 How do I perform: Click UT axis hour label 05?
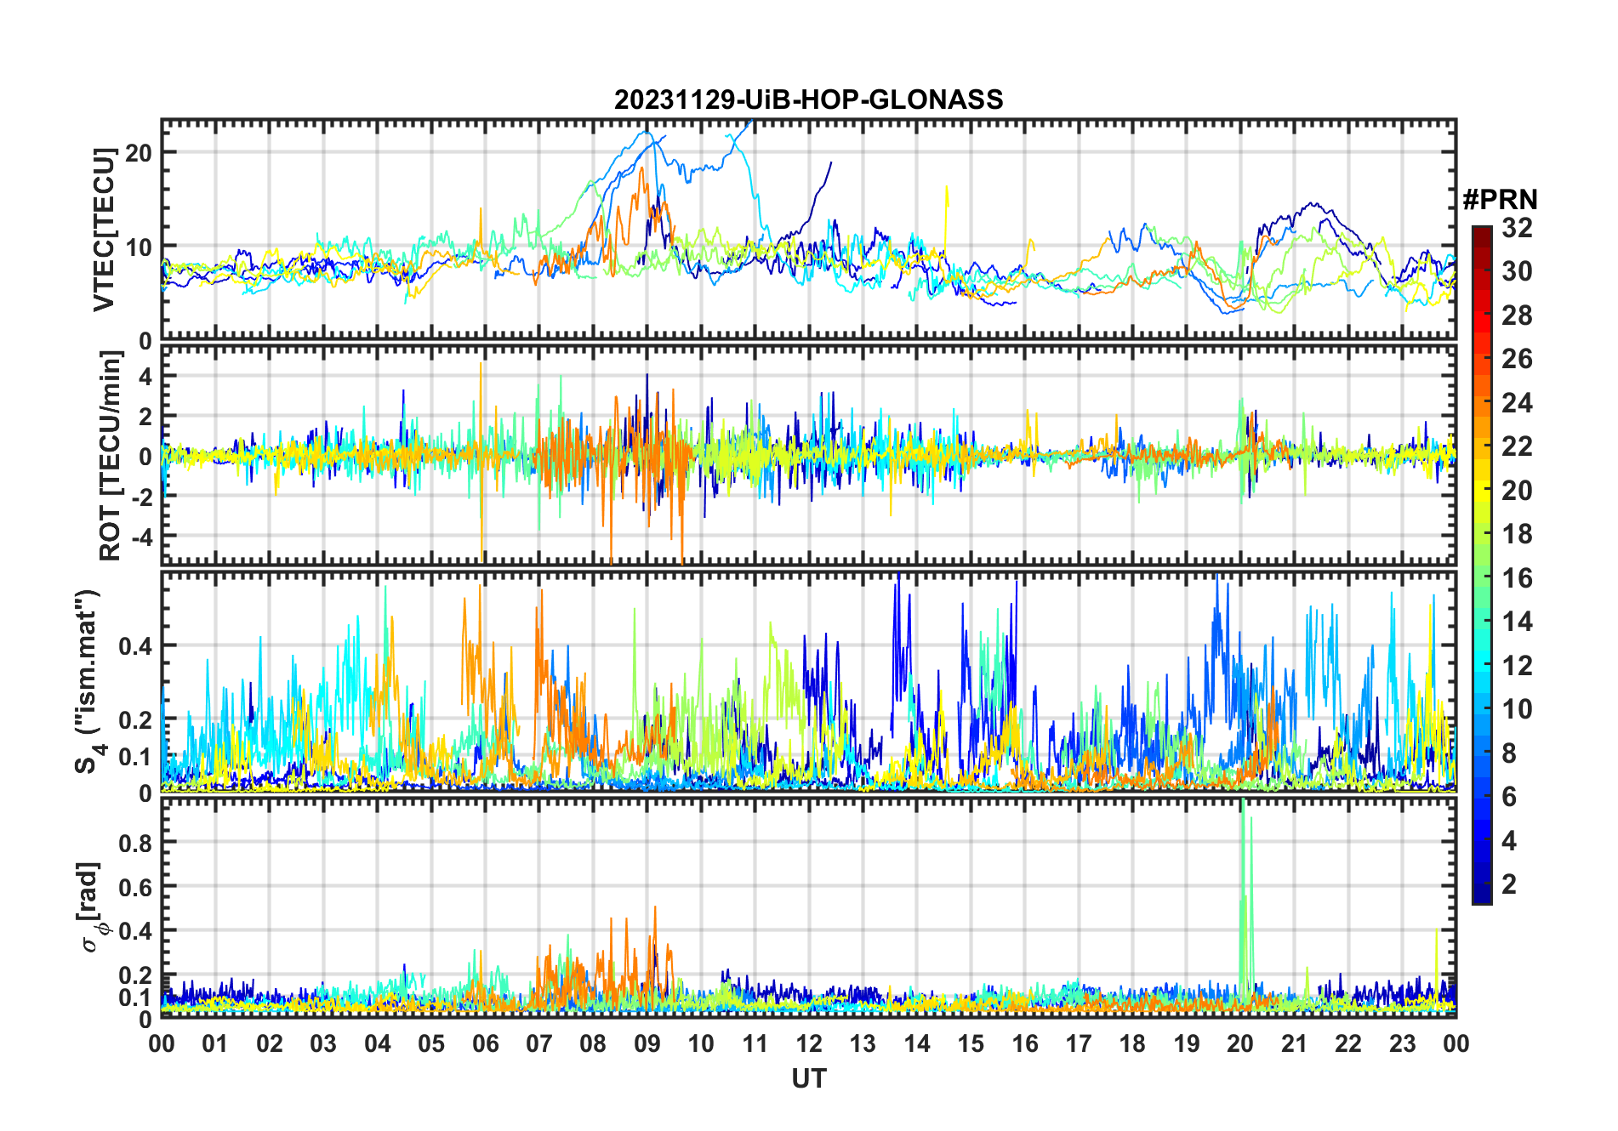click(431, 1044)
